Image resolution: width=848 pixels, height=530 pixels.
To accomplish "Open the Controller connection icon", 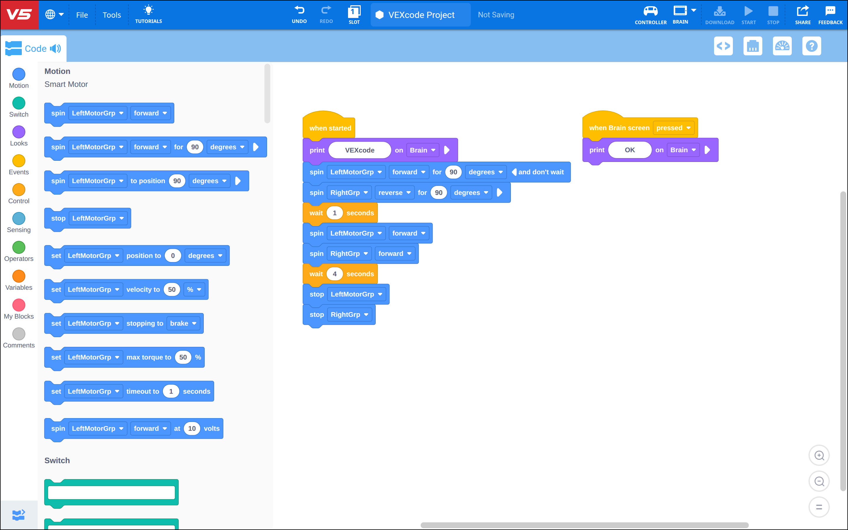I will (x=650, y=15).
